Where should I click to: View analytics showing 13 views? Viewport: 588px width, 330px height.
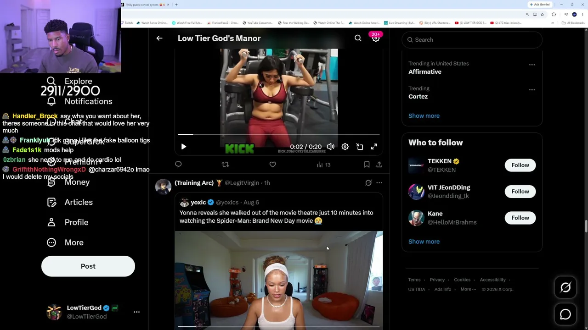point(323,165)
